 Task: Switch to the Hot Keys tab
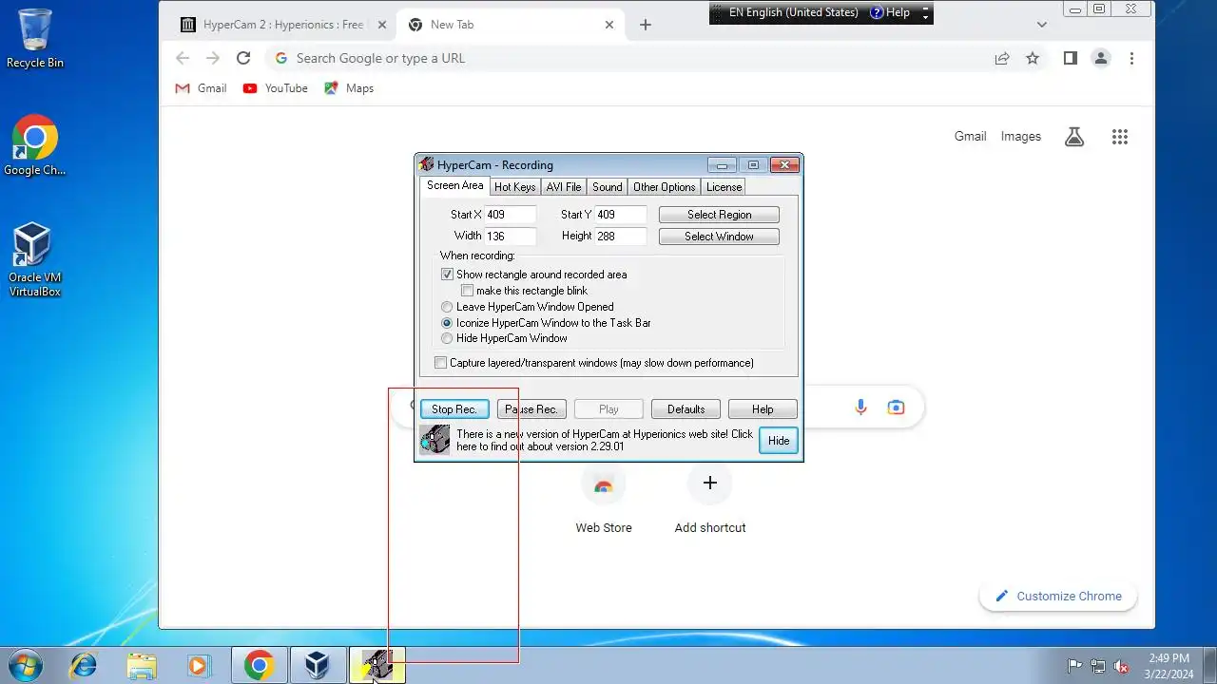tap(514, 187)
